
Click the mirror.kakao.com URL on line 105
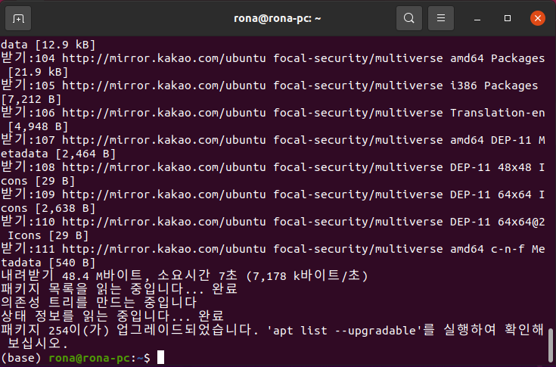point(164,86)
